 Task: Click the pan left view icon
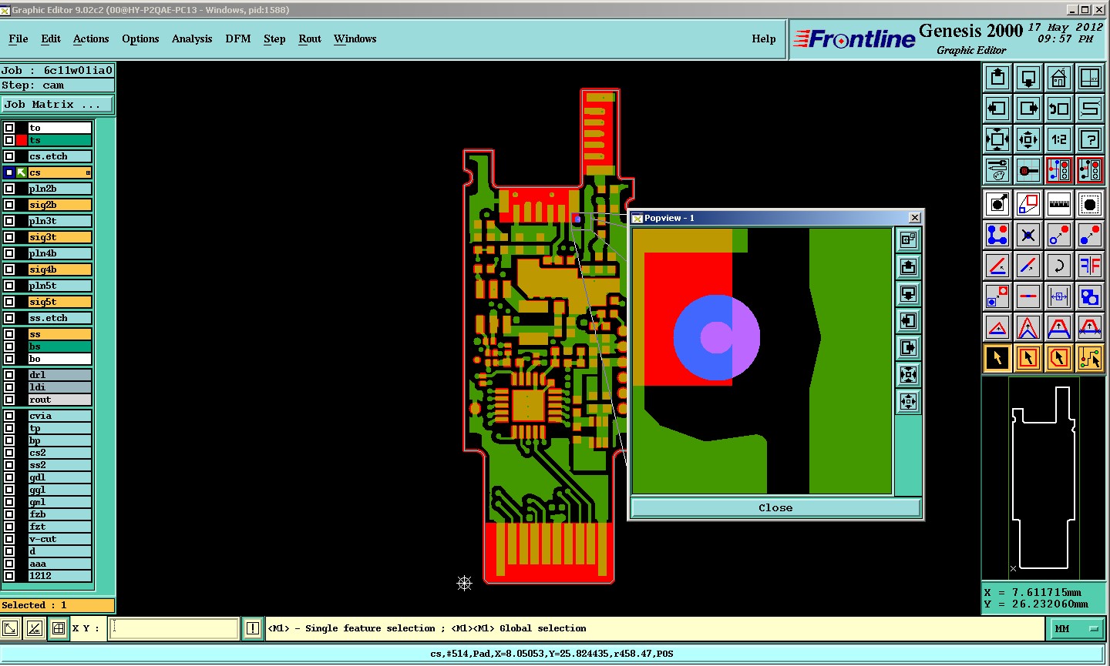pos(997,109)
